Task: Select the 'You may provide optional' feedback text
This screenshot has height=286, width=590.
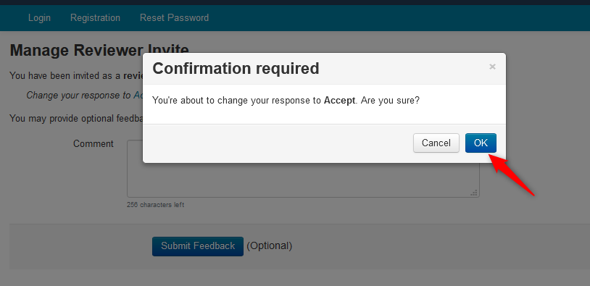Action: click(x=76, y=119)
